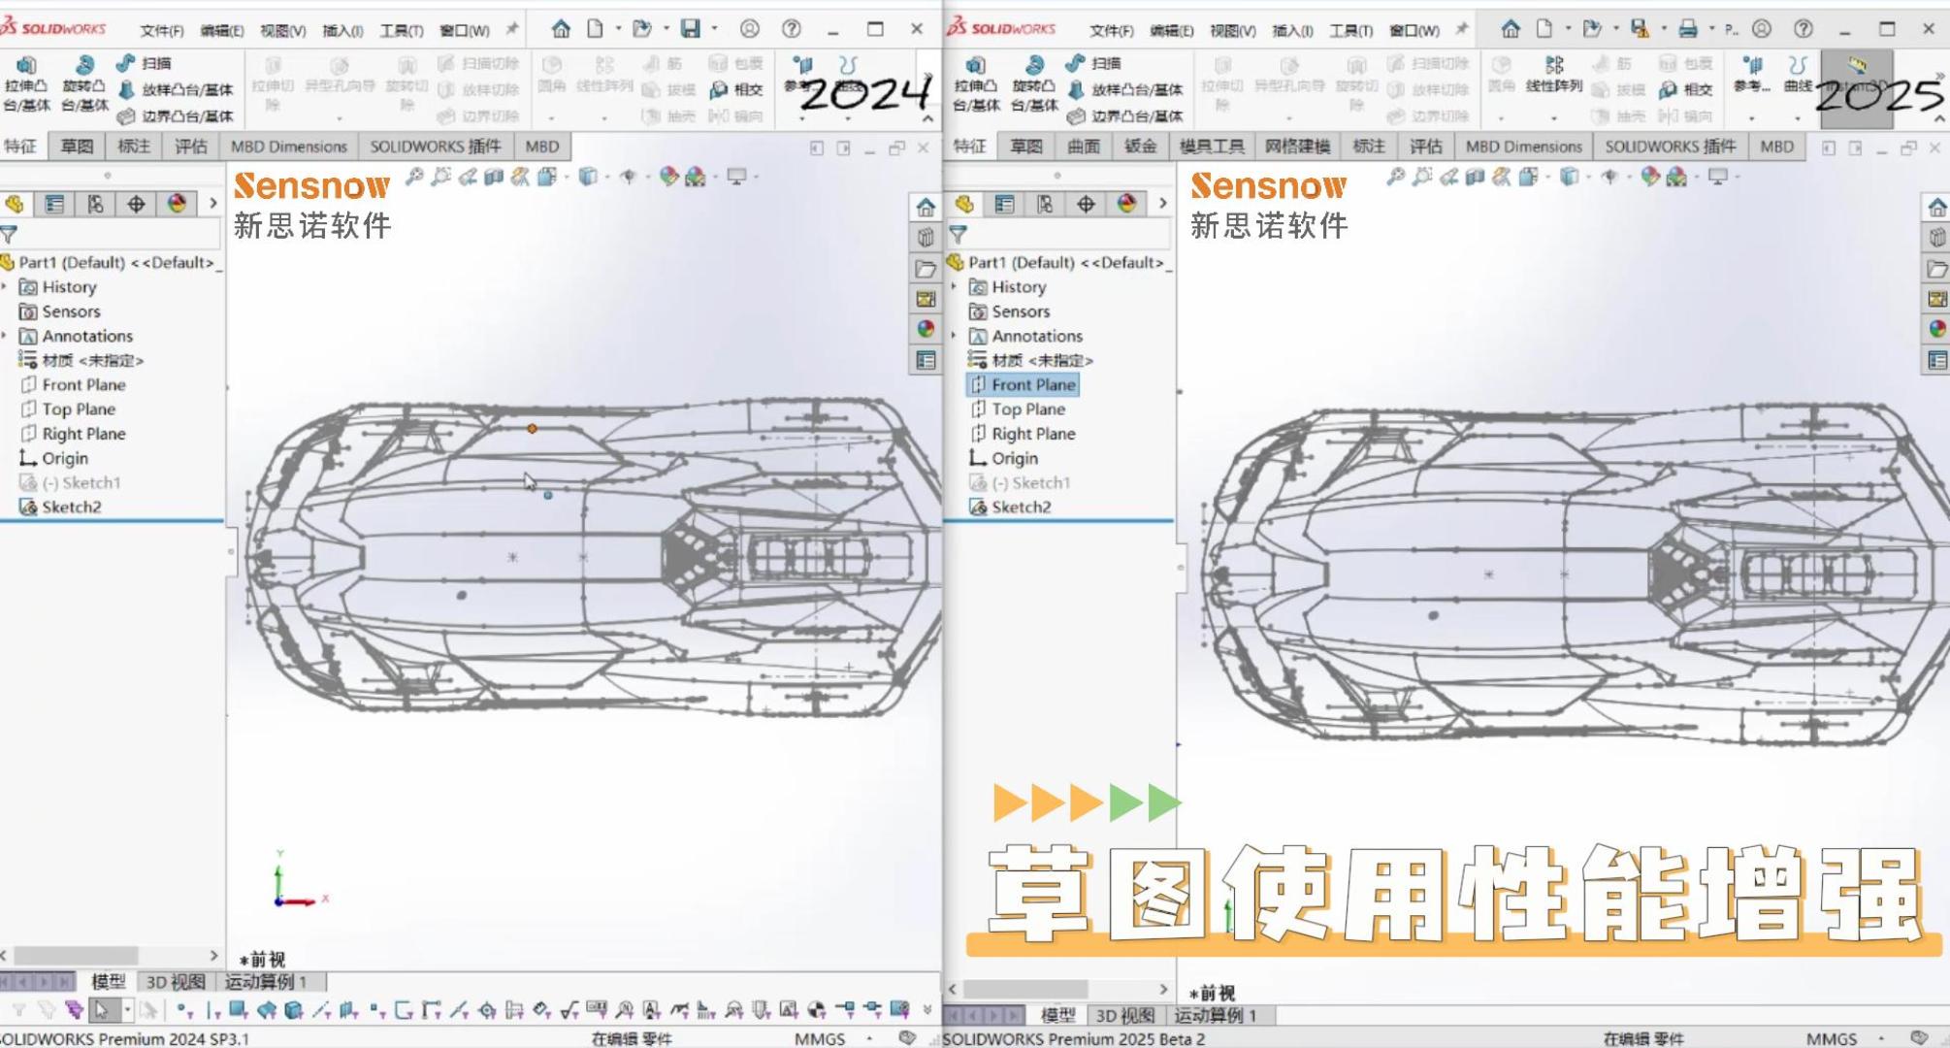Open the Save dropdown arrow in left title bar
Image resolution: width=1950 pixels, height=1048 pixels.
[x=714, y=29]
